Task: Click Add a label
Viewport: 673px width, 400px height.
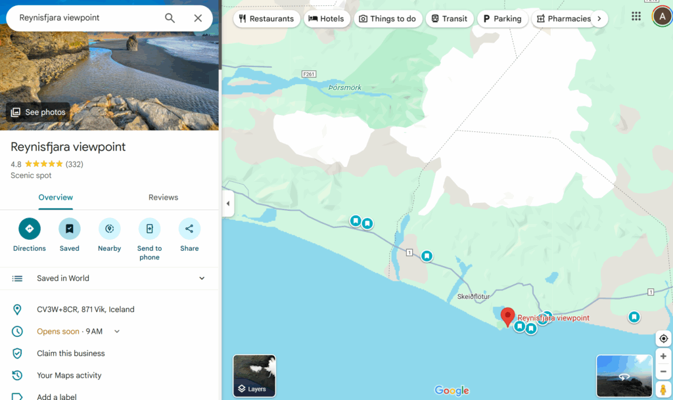Action: [x=57, y=397]
